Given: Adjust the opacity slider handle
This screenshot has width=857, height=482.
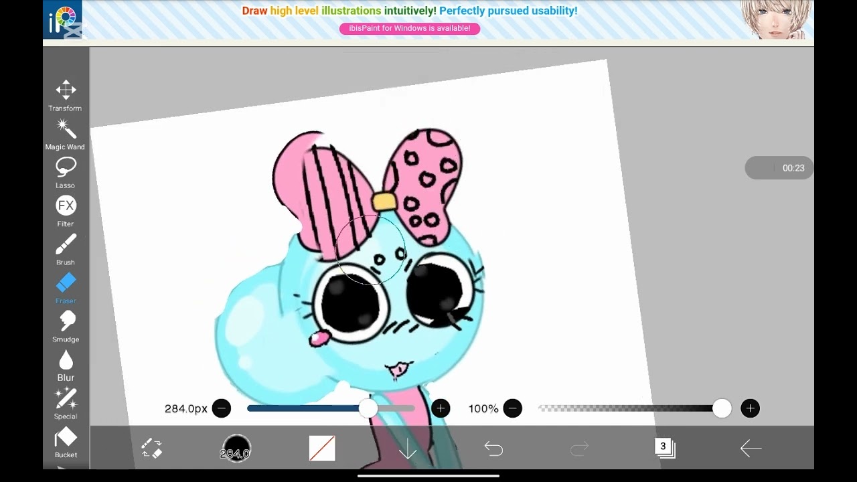Looking at the screenshot, I should point(722,408).
